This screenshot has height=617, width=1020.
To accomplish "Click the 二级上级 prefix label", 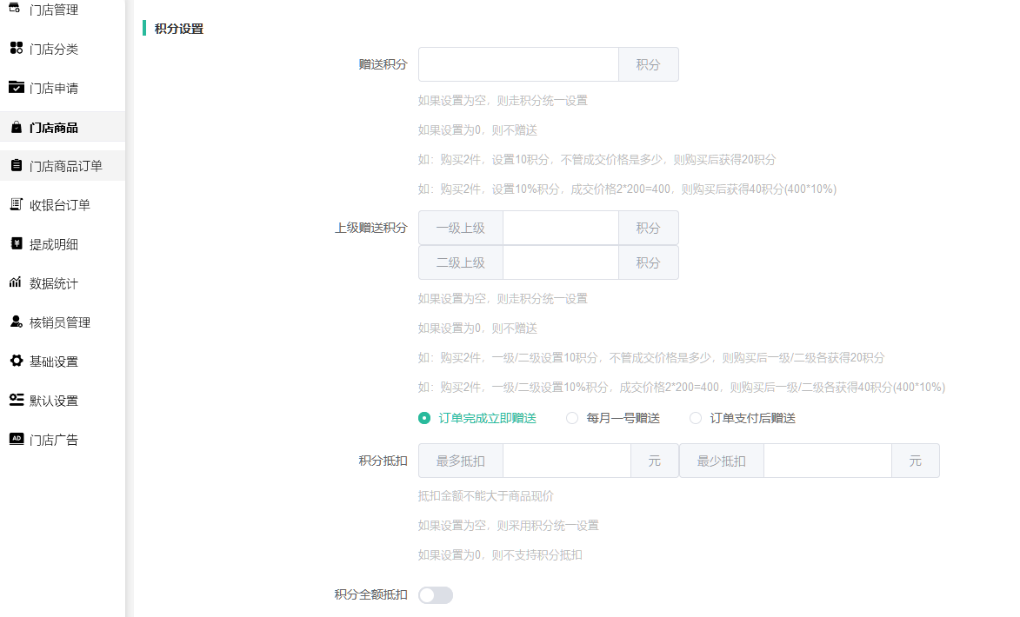I will pyautogui.click(x=461, y=262).
